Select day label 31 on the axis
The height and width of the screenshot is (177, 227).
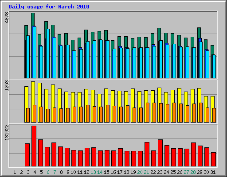coord(213,172)
